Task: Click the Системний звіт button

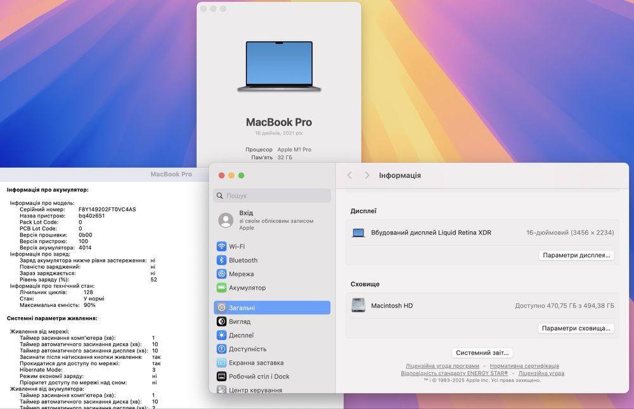Action: [482, 353]
